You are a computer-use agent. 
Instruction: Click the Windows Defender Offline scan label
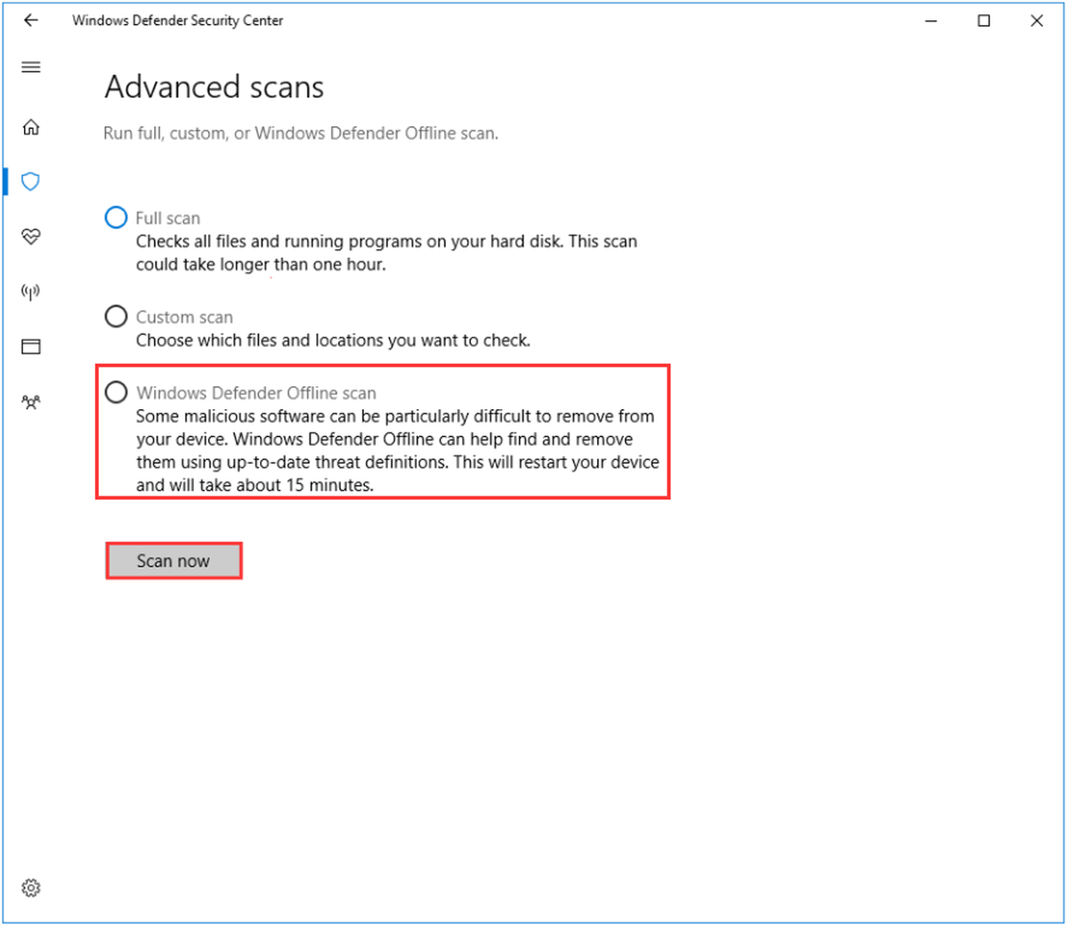[x=256, y=393]
